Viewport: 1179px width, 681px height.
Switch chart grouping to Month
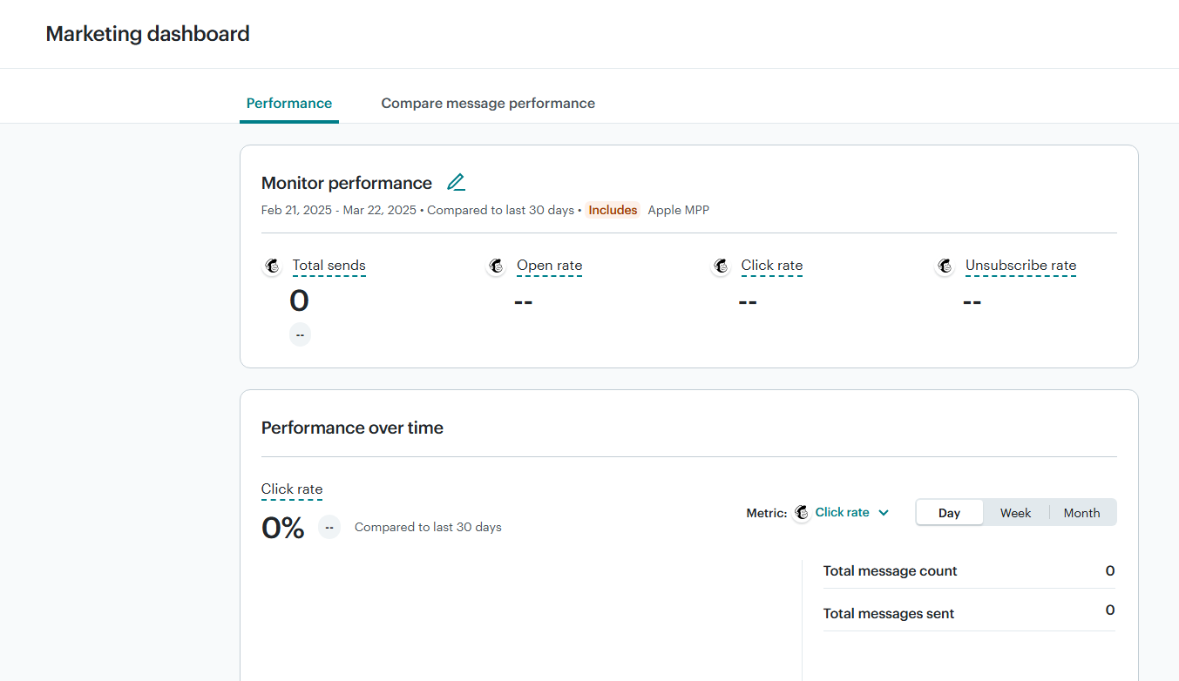[1081, 513]
